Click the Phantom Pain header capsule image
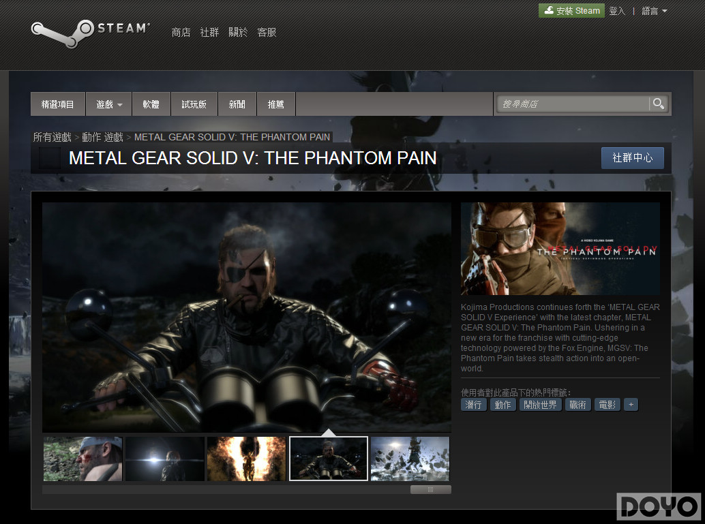This screenshot has width=705, height=524. pos(560,249)
